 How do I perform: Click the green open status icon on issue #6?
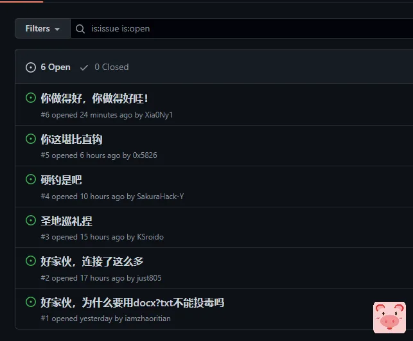(31, 98)
